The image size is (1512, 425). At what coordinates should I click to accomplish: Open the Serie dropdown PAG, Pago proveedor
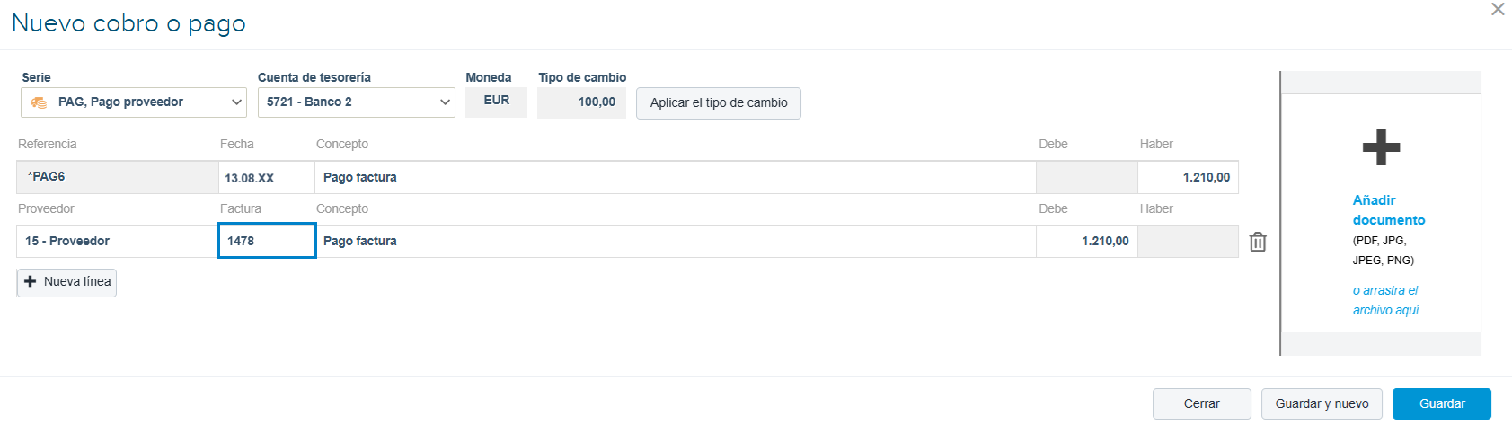pyautogui.click(x=134, y=102)
